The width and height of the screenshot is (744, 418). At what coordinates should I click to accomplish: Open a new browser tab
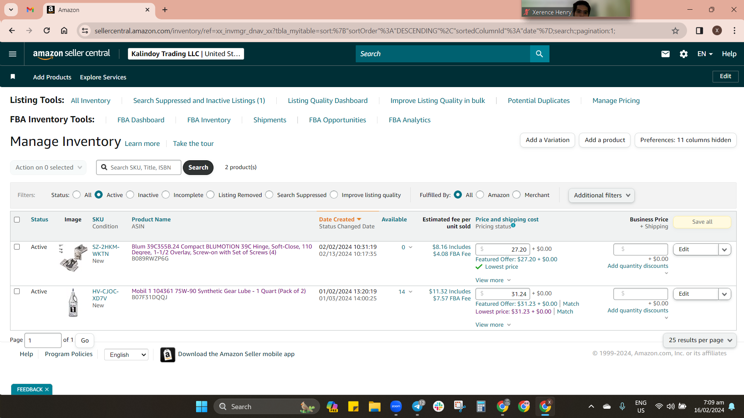point(165,10)
